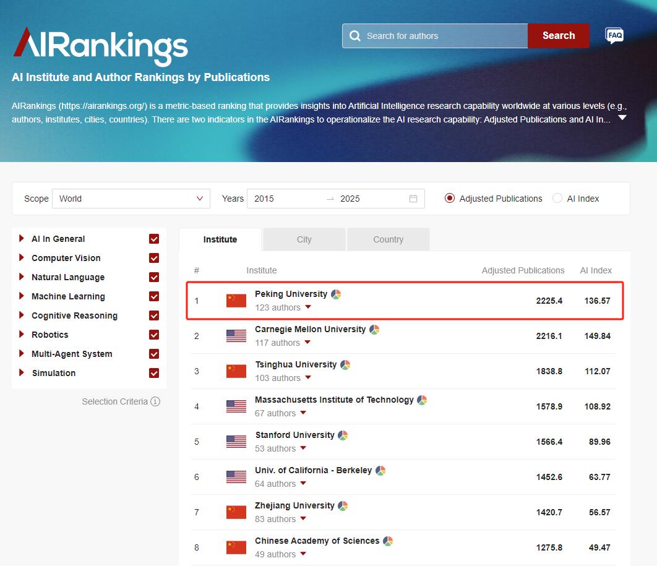
Task: Open the Peking University link
Action: coord(291,294)
